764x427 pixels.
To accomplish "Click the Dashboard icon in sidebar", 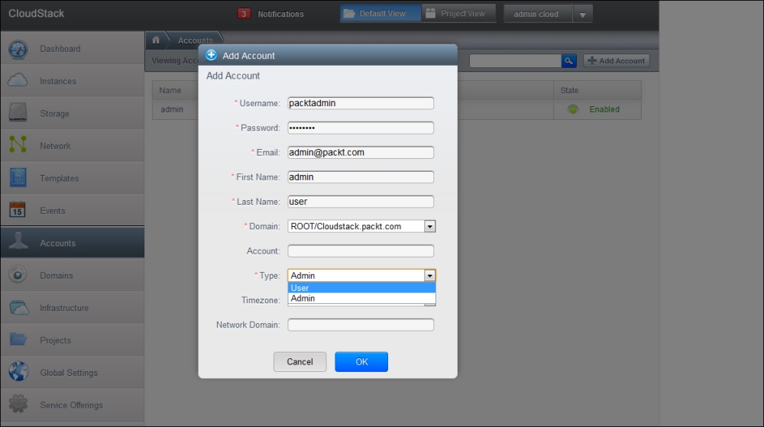I will pos(18,49).
